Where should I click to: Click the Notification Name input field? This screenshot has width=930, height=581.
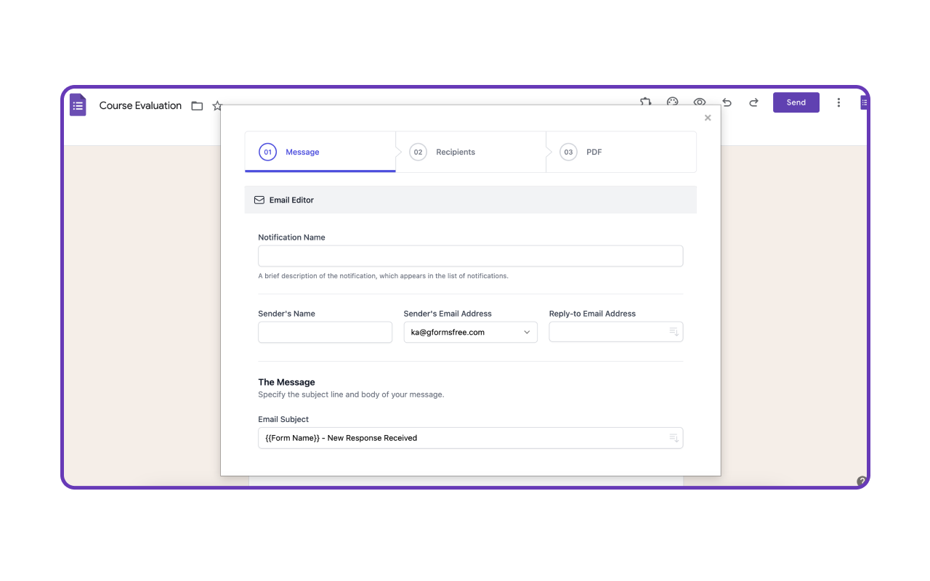(470, 256)
